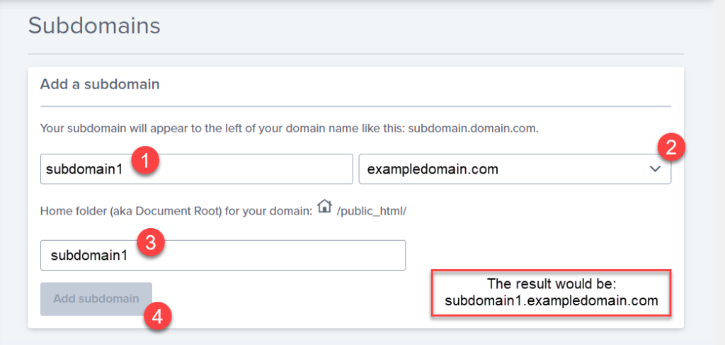Click 'The result would be:' caption
Screen dimensions: 725x345
552,283
